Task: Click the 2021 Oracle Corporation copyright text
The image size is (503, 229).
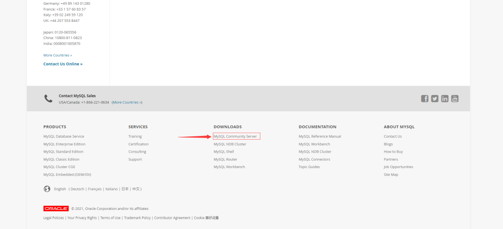Action: [x=110, y=209]
